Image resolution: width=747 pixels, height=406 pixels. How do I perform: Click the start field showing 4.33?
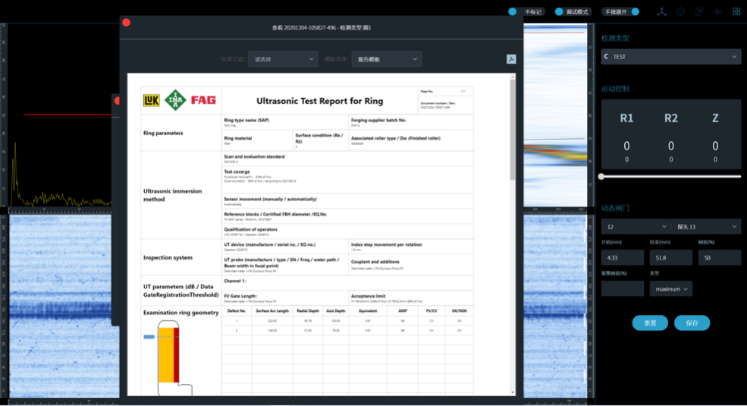622,258
